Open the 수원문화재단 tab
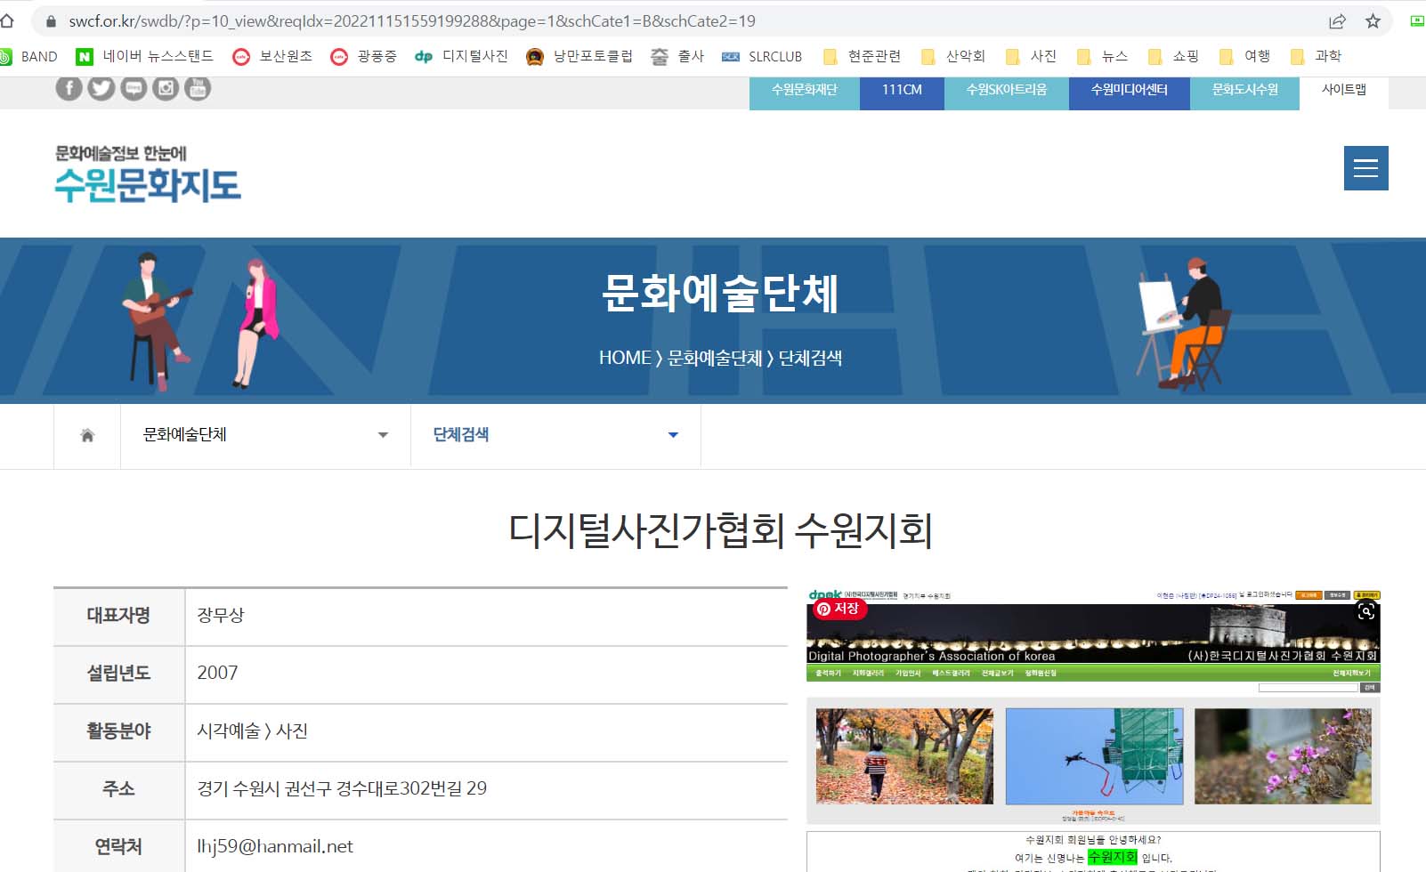The width and height of the screenshot is (1426, 872). pos(804,90)
